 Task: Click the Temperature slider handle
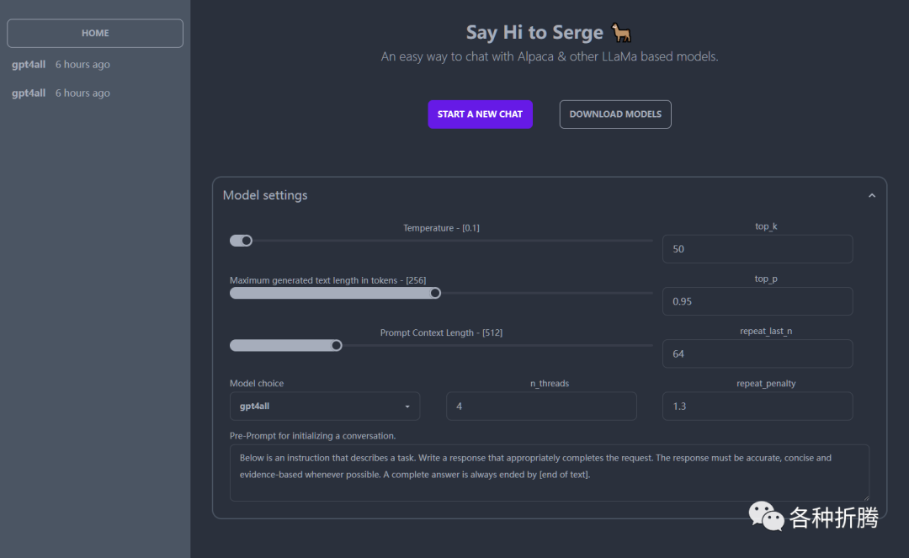point(246,241)
